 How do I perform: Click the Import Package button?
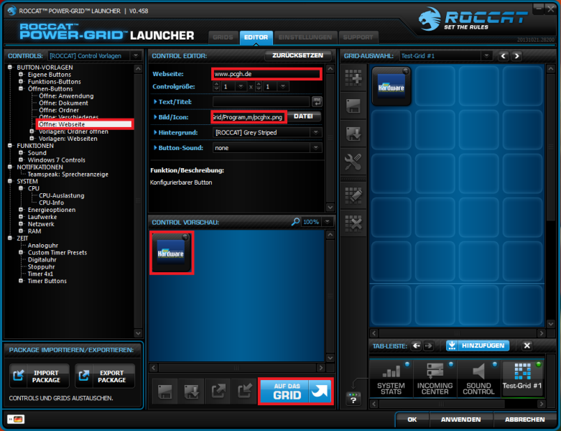(x=39, y=376)
